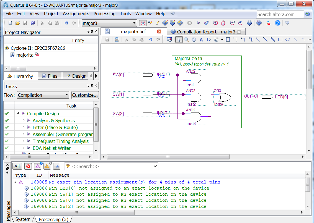Select the Orthogonal Node tool
The image size is (314, 223).
coord(235,40)
